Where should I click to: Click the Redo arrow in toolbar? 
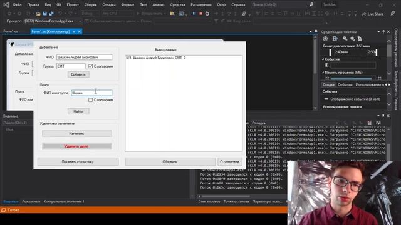tap(70, 14)
